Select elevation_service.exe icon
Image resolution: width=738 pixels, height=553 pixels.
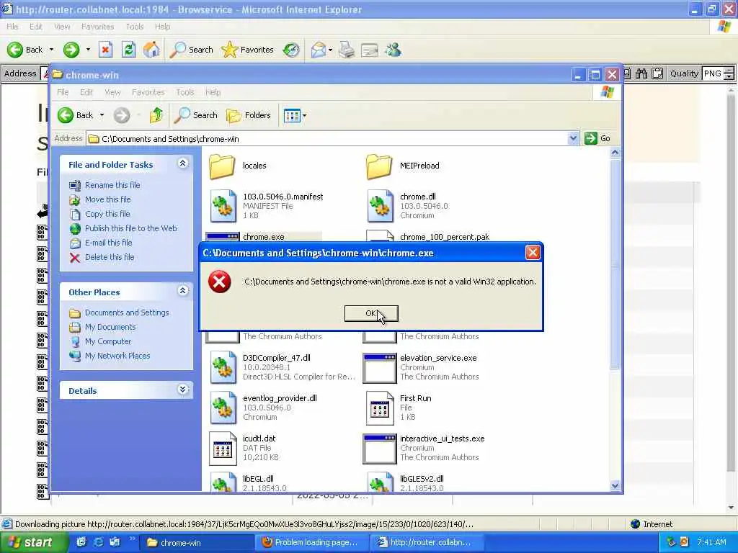coord(379,368)
